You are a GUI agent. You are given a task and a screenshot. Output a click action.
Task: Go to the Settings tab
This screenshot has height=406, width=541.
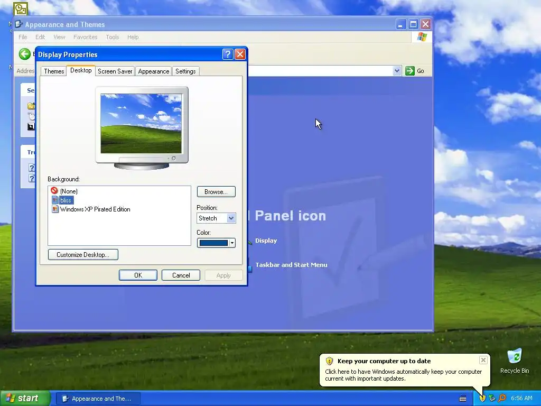[185, 71]
